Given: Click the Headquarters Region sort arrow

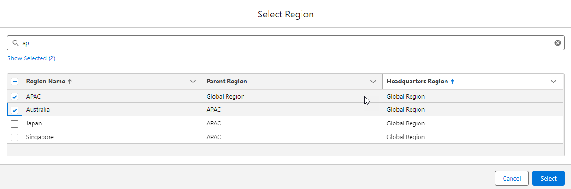Looking at the screenshot, I should tap(453, 82).
